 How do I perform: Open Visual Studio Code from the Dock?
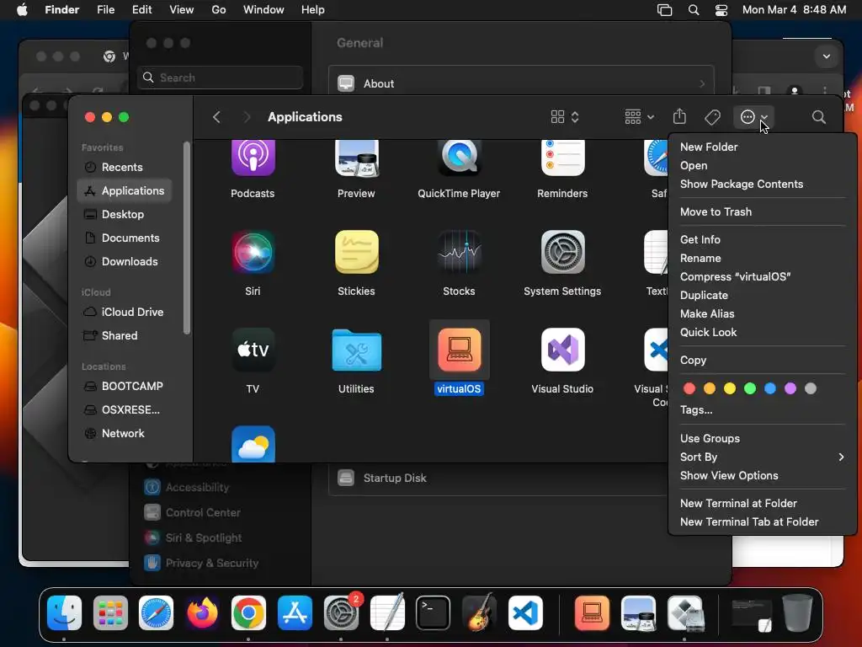pyautogui.click(x=525, y=612)
